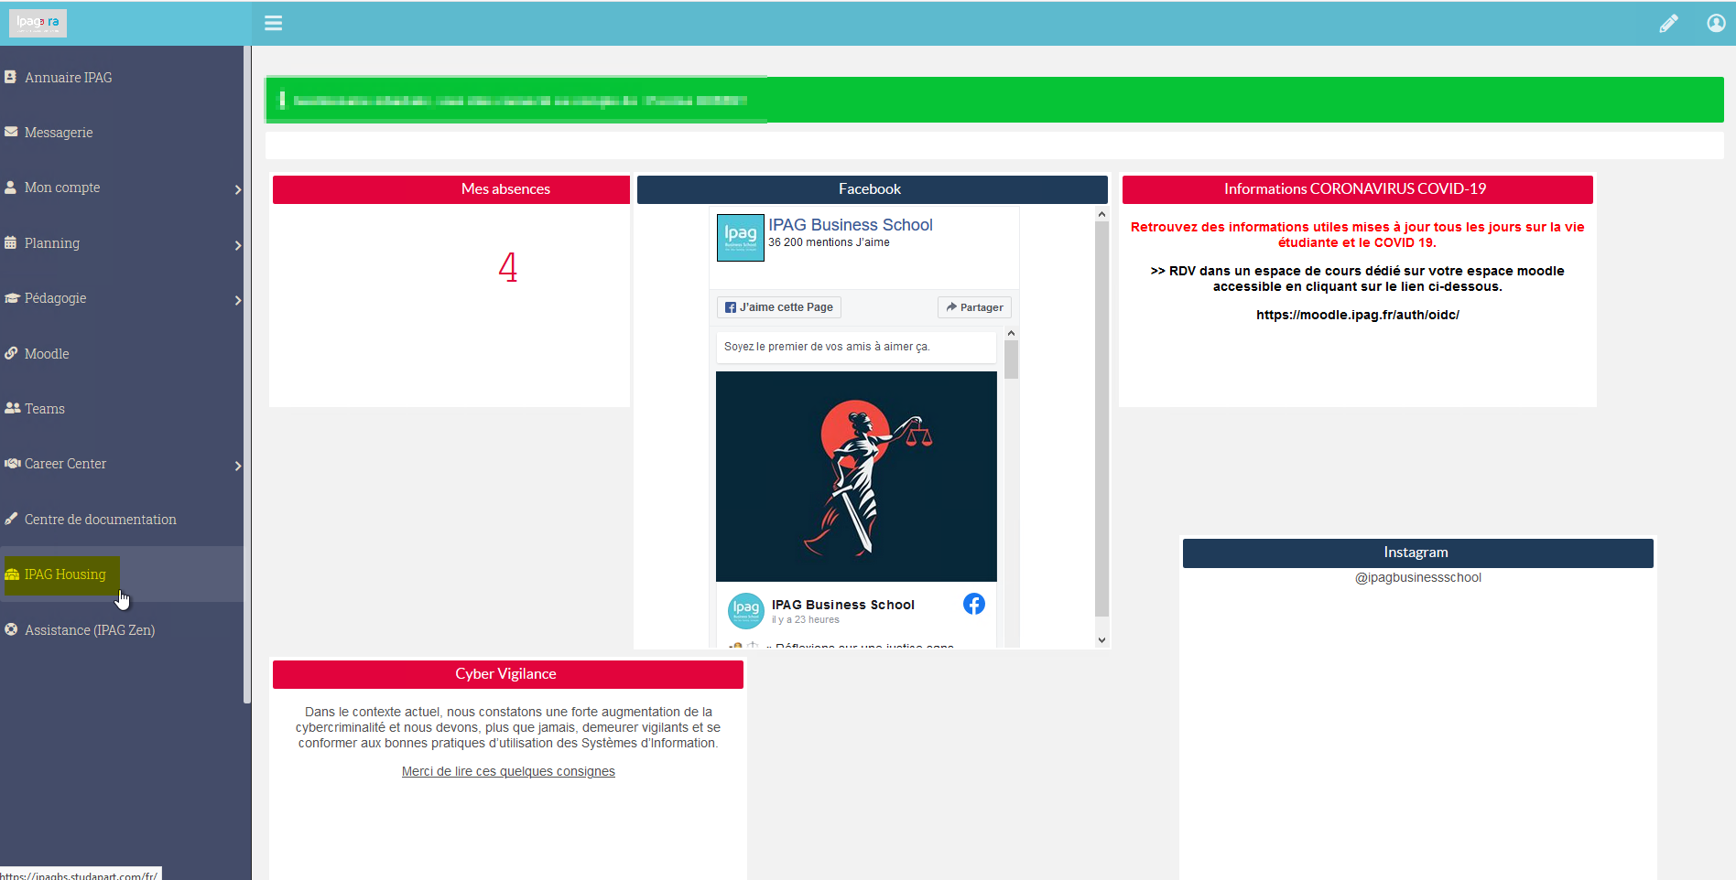Open Moodle from the sidebar
Viewport: 1736px width, 880px height.
click(x=47, y=354)
